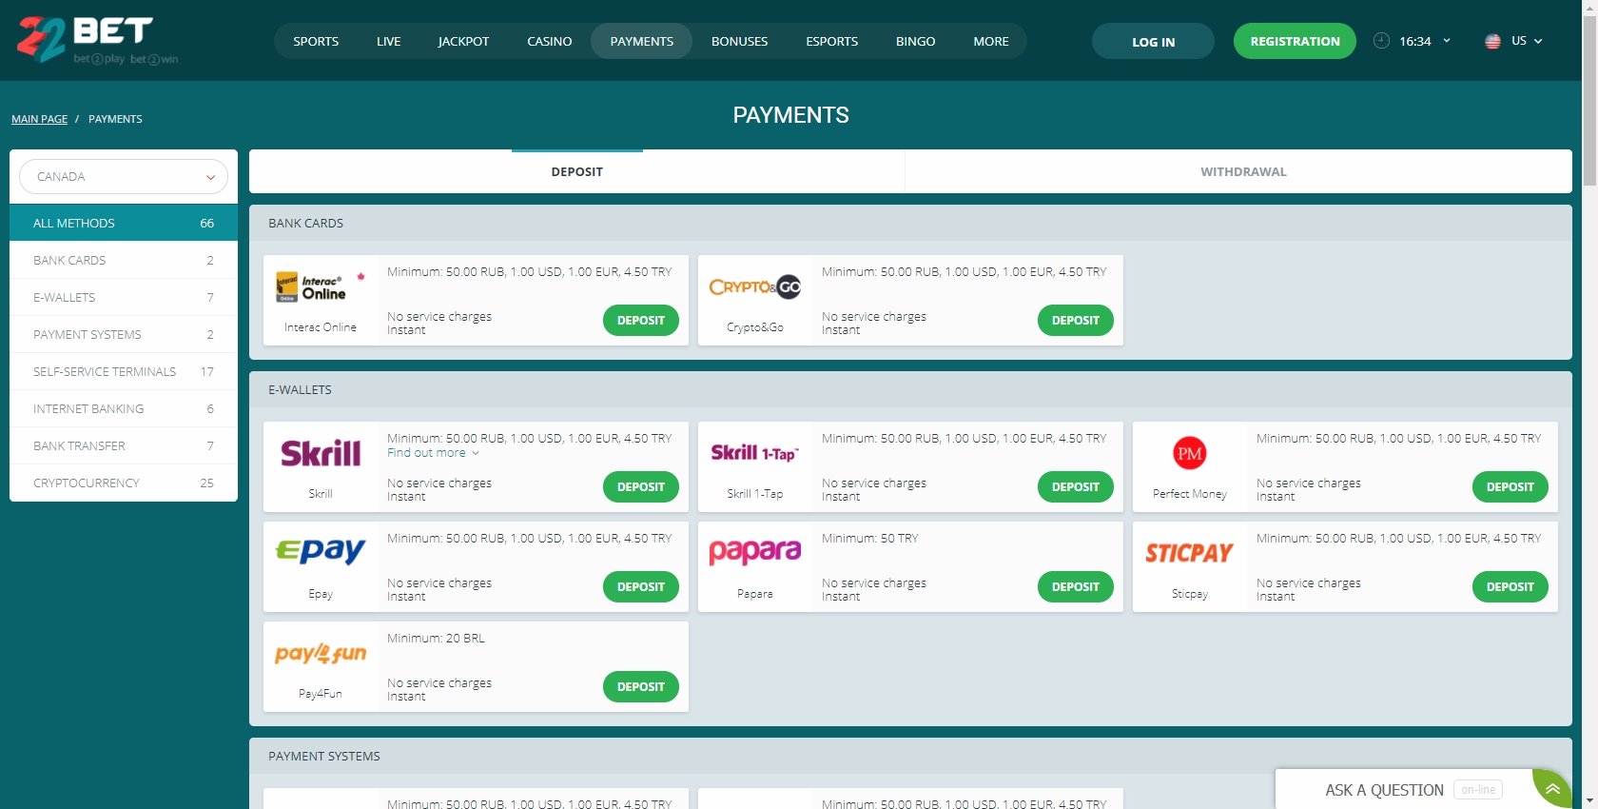
Task: Open the MORE menu
Action: pos(991,41)
